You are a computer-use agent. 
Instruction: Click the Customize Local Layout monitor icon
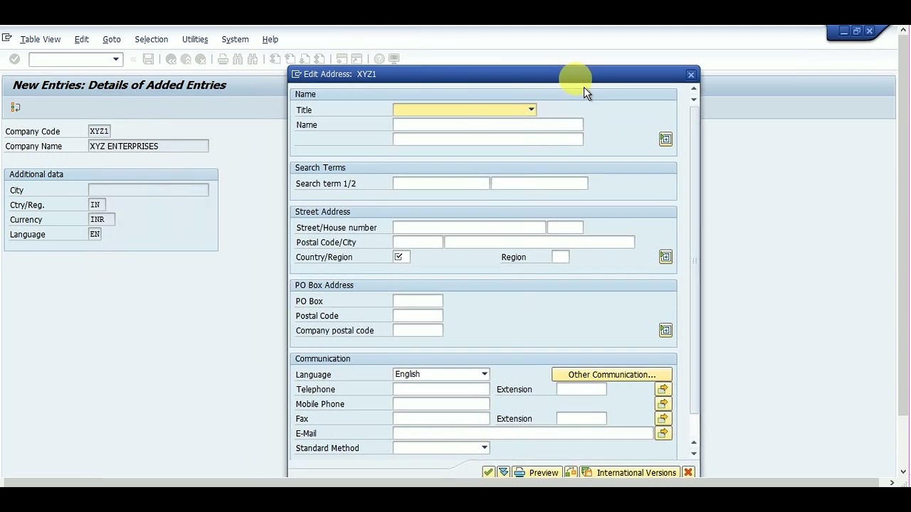tap(394, 59)
